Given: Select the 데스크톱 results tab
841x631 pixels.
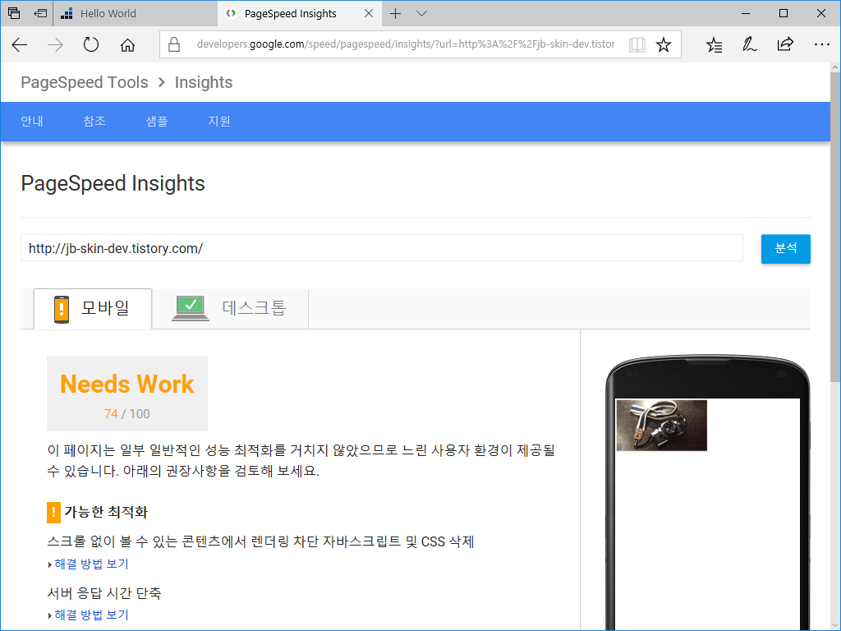Looking at the screenshot, I should pos(231,309).
